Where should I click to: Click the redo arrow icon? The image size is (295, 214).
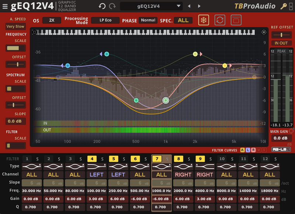coord(112,6)
